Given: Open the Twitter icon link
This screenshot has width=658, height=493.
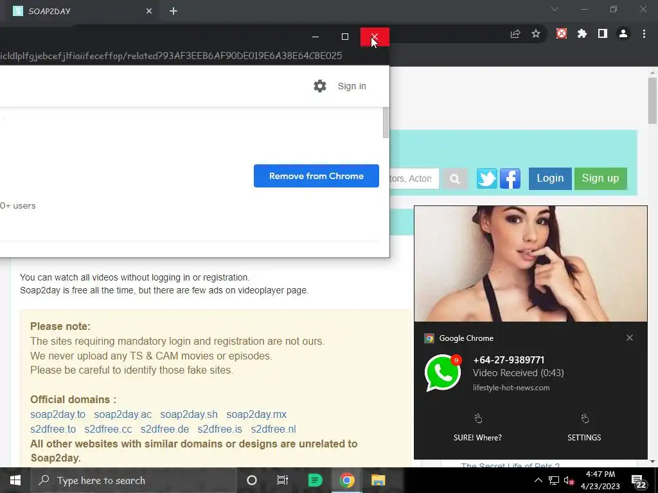Looking at the screenshot, I should pos(487,178).
